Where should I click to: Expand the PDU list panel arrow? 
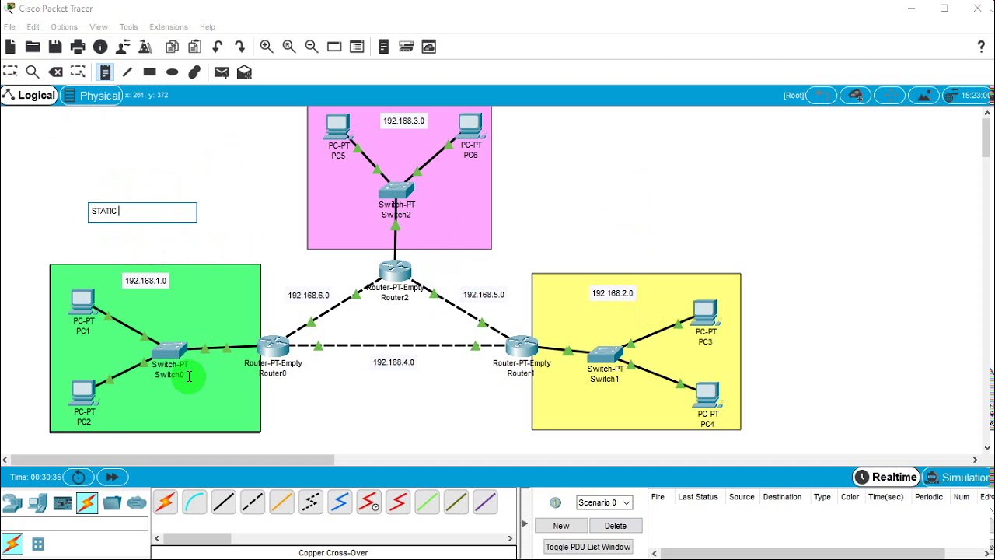point(525,523)
